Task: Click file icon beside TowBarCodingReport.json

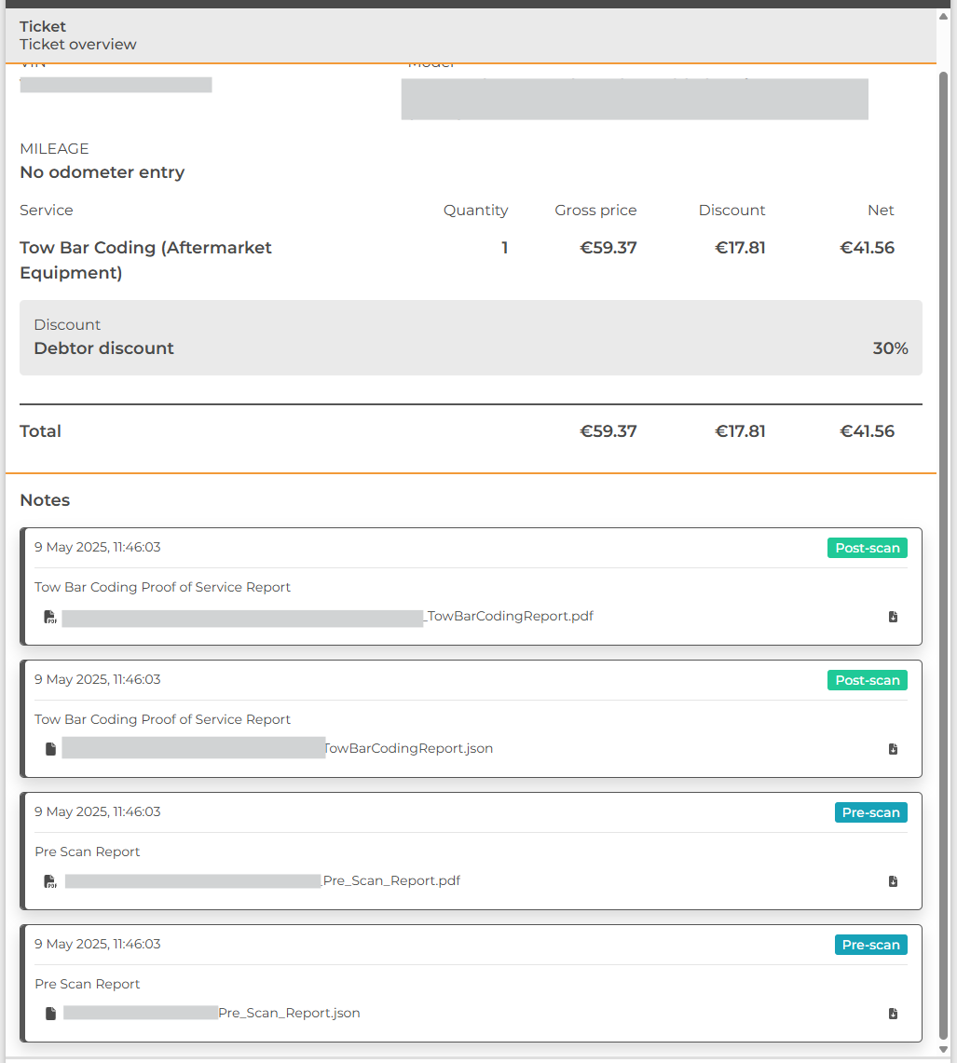Action: click(x=50, y=749)
